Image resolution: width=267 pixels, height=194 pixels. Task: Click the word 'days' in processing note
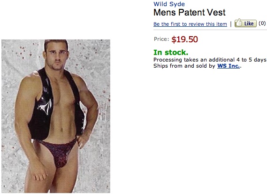click(260, 60)
